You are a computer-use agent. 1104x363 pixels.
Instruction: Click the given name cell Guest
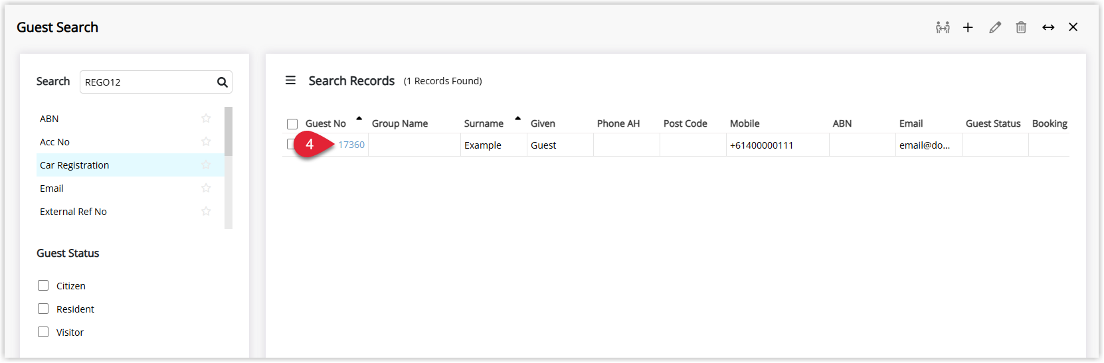click(560, 145)
